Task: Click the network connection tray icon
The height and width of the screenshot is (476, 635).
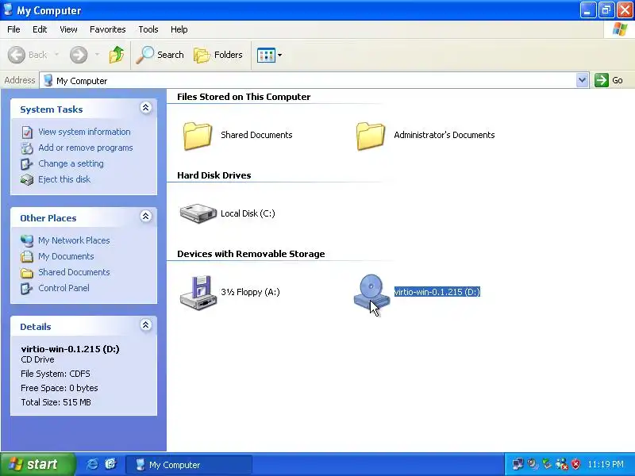Action: 518,464
